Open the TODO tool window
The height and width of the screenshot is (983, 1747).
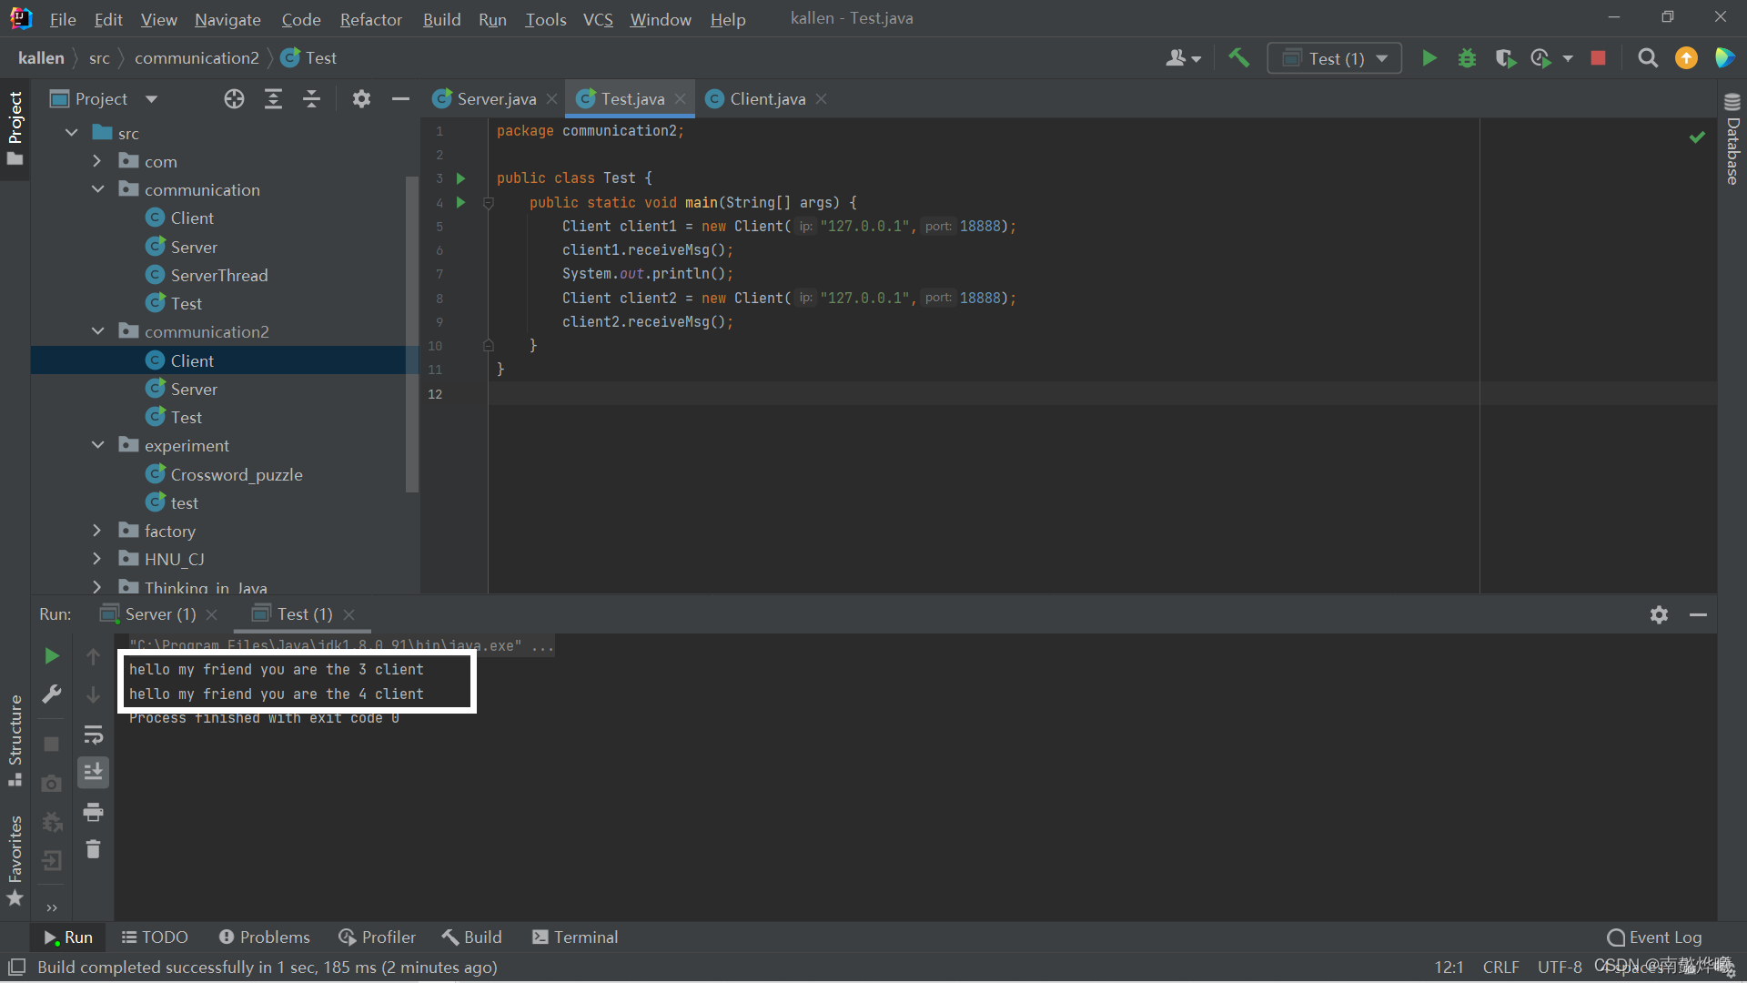click(x=155, y=937)
